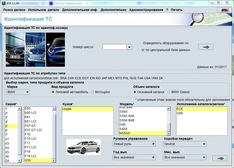Click the blue Mini car image
234x168 pixels.
(x=56, y=49)
